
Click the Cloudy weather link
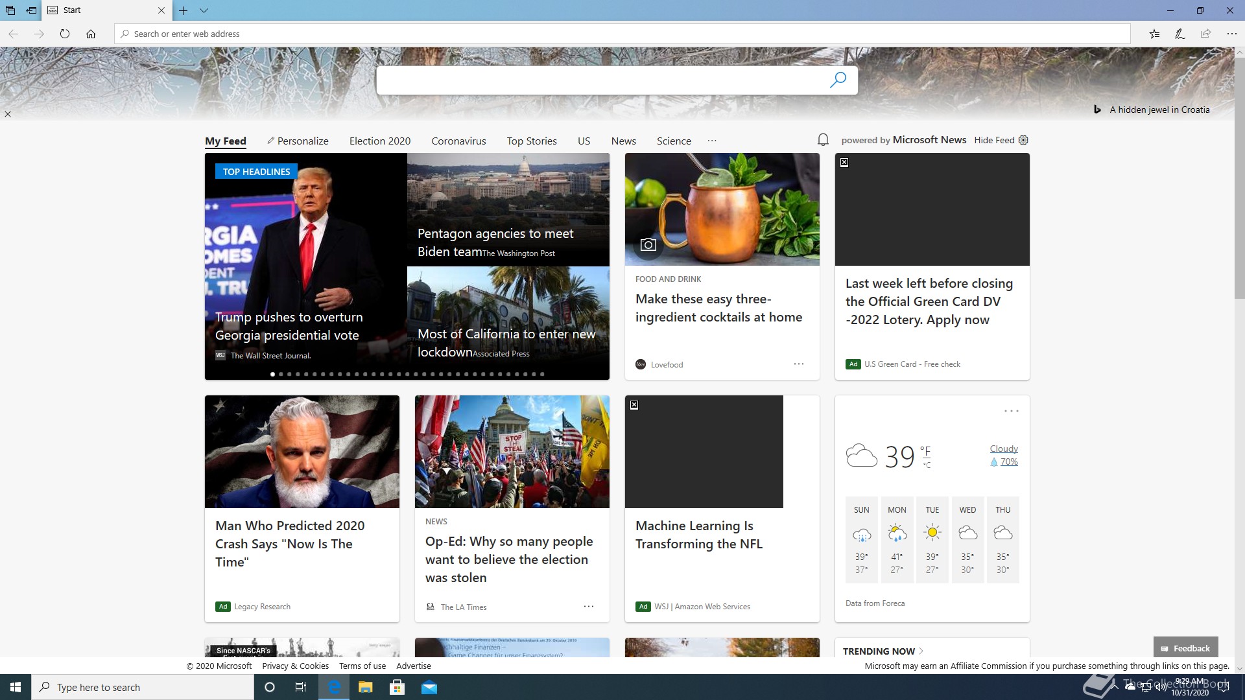pos(1004,449)
